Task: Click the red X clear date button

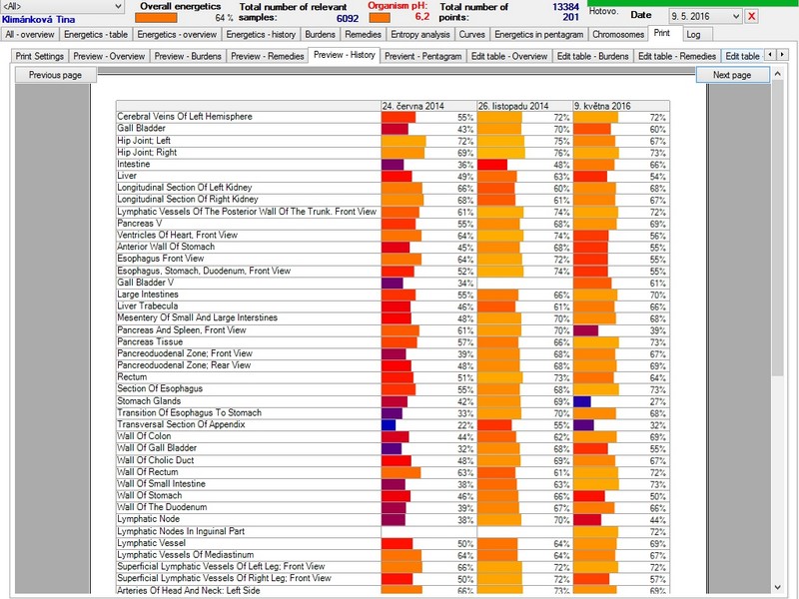Action: coord(752,16)
